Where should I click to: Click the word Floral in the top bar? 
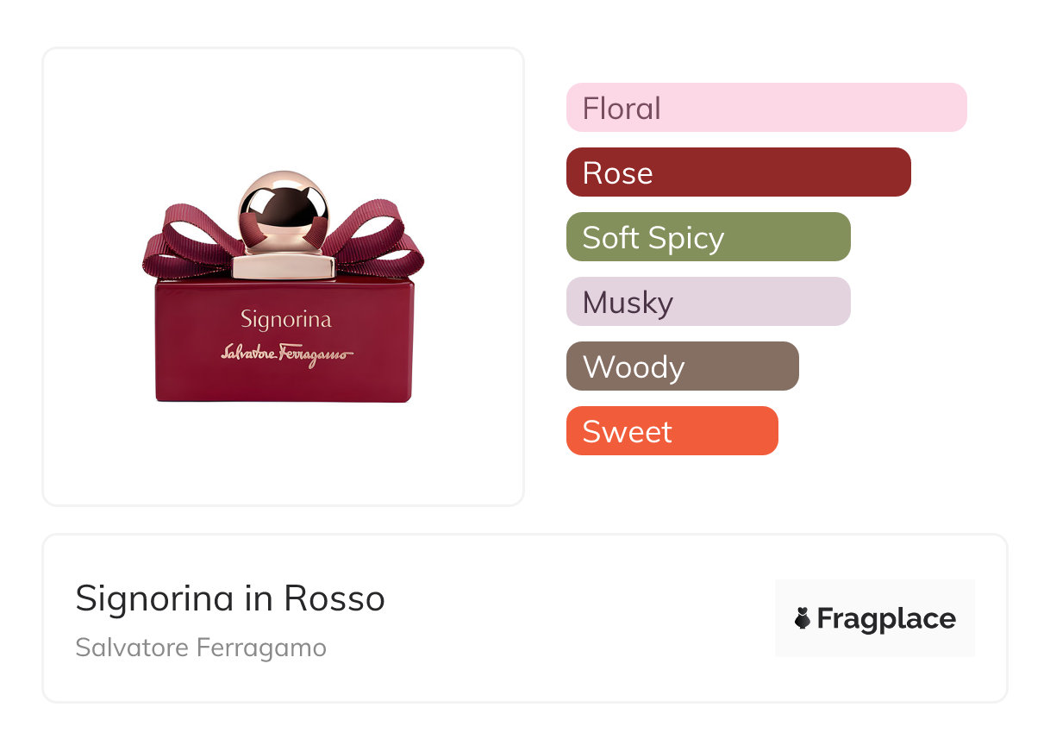click(622, 109)
